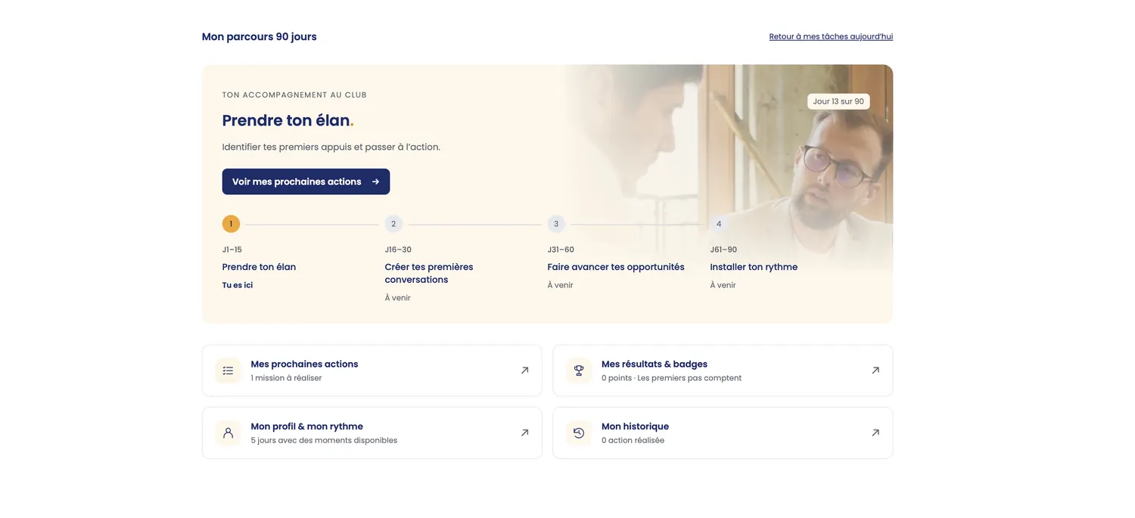The image size is (1135, 518).
Task: Open the Mon profil & mon rythme card title
Action: pos(306,426)
